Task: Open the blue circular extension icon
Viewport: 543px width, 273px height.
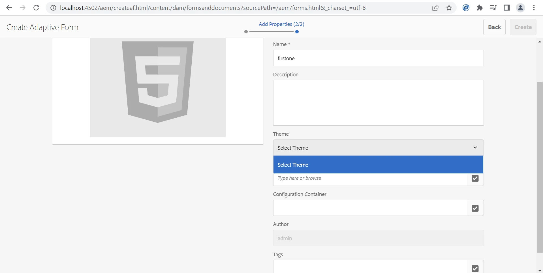Action: pos(466,8)
